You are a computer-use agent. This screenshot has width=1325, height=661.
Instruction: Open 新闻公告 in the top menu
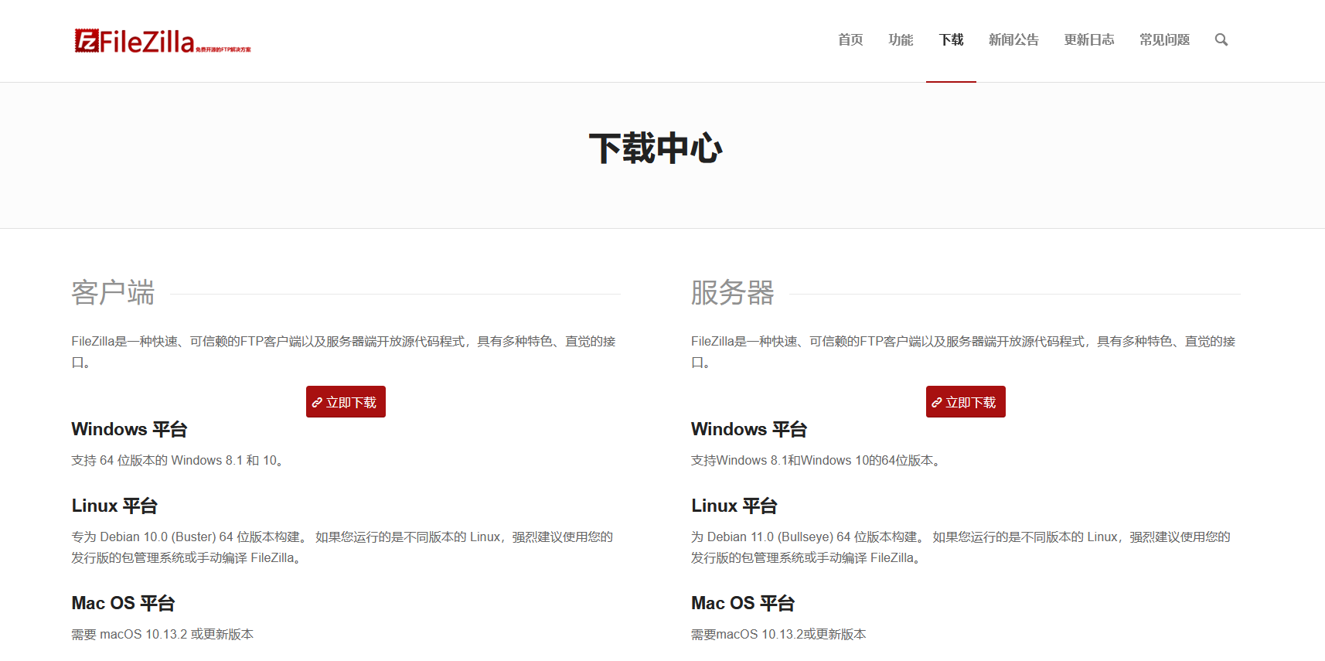[1013, 39]
